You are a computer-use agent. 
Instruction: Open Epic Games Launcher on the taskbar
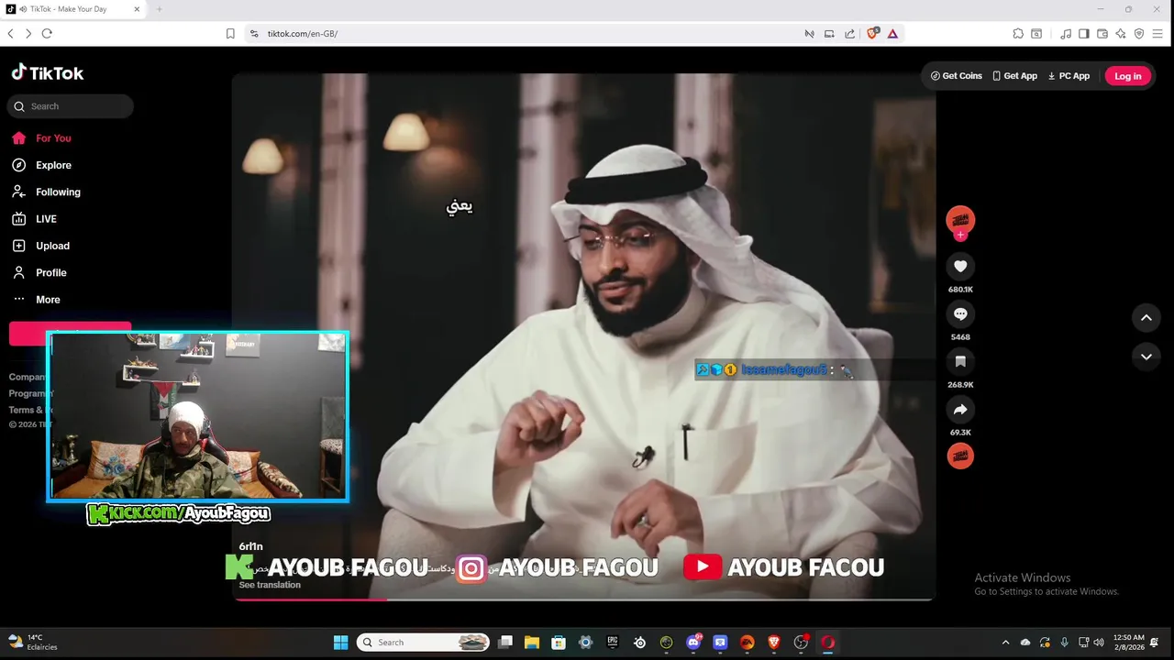(613, 643)
